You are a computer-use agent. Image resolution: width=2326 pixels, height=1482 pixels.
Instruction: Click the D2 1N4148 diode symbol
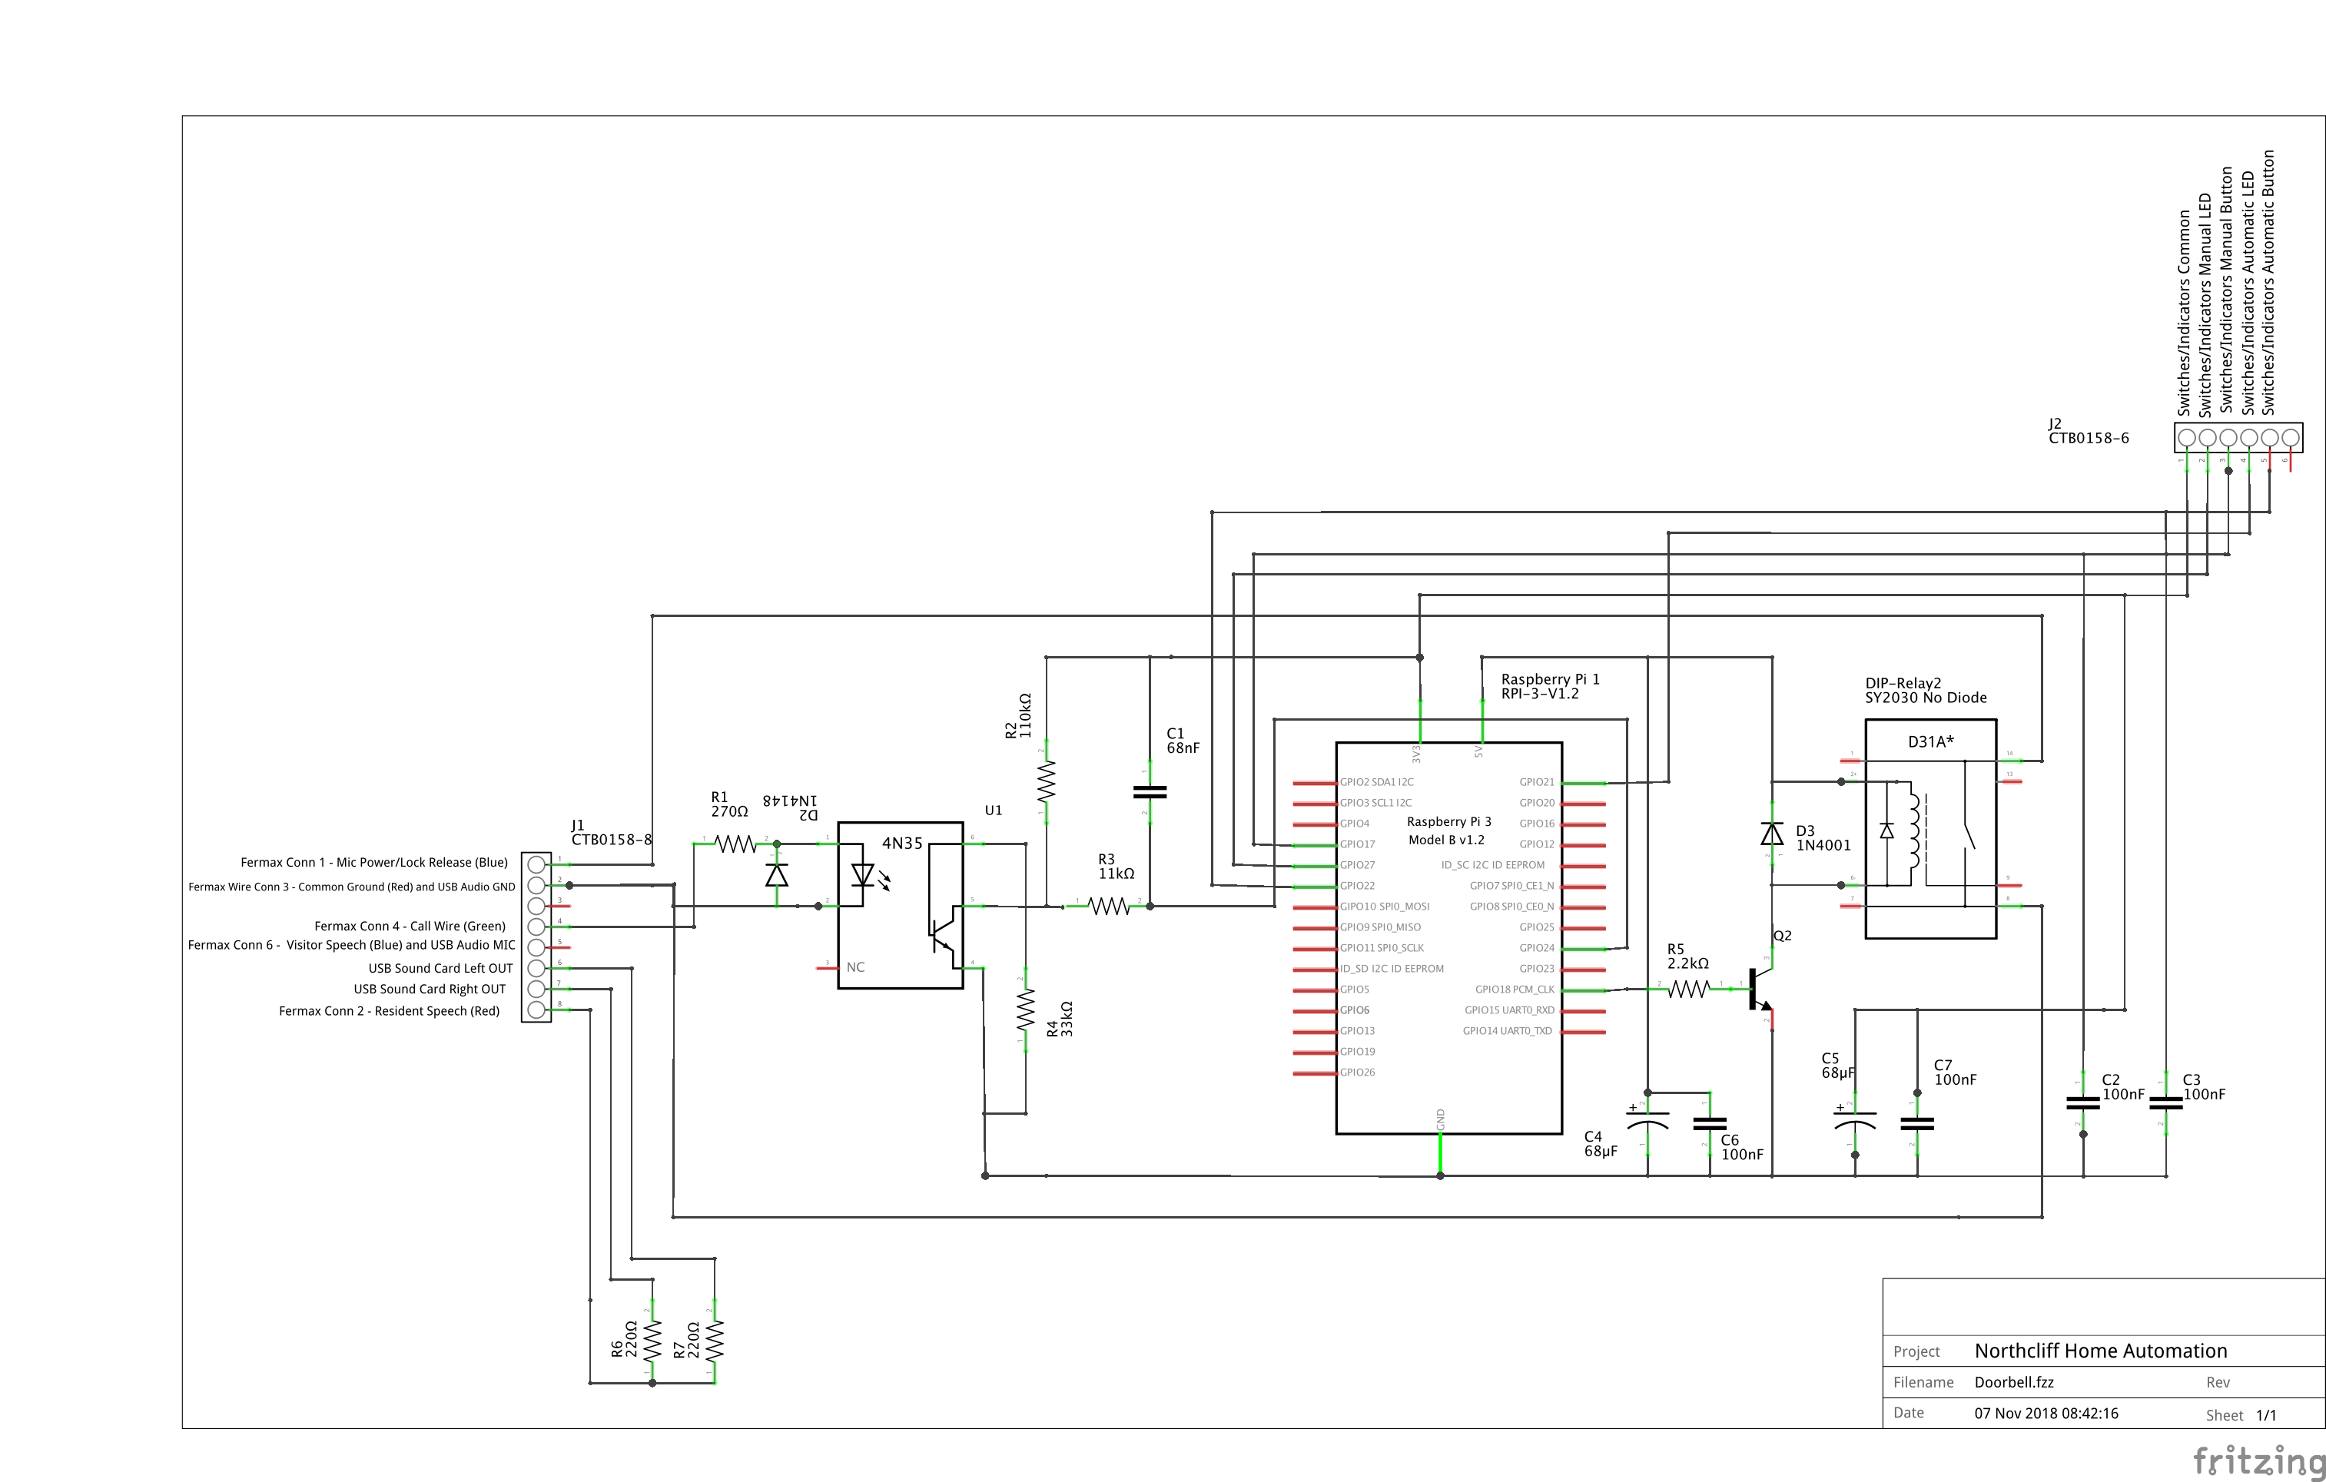click(777, 875)
